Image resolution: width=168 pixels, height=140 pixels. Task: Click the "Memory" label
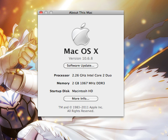[63, 83]
